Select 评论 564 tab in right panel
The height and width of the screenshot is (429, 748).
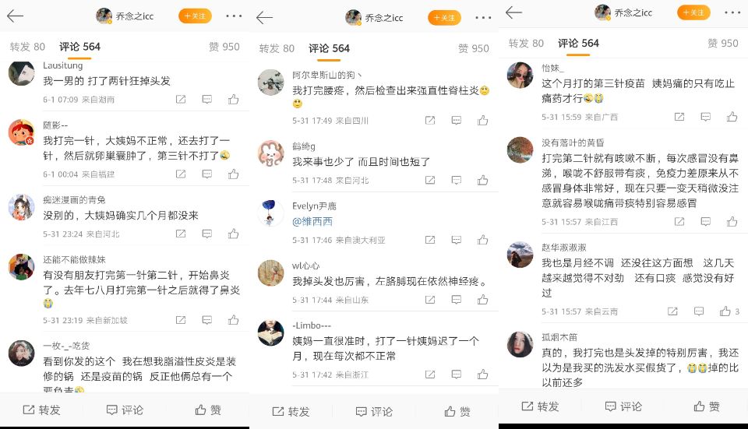578,44
